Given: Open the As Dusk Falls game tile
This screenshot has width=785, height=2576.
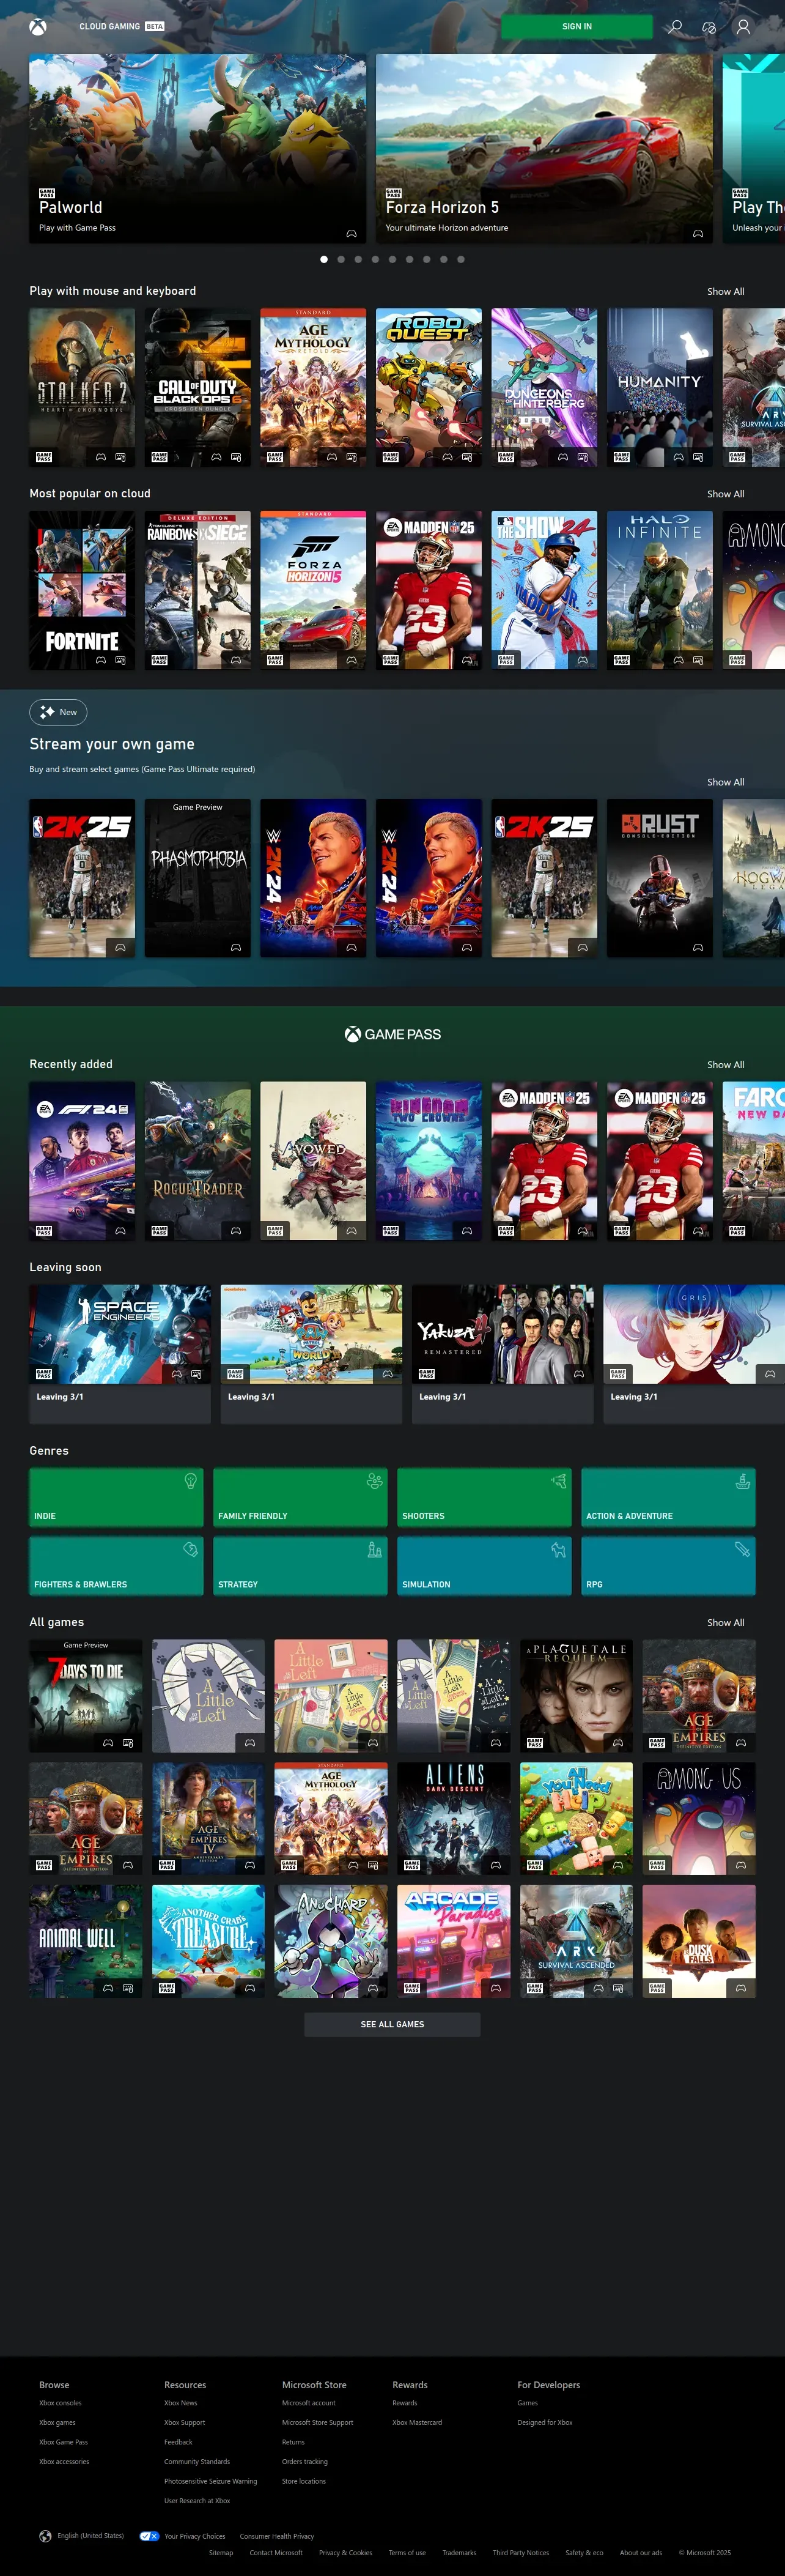Looking at the screenshot, I should point(699,1941).
